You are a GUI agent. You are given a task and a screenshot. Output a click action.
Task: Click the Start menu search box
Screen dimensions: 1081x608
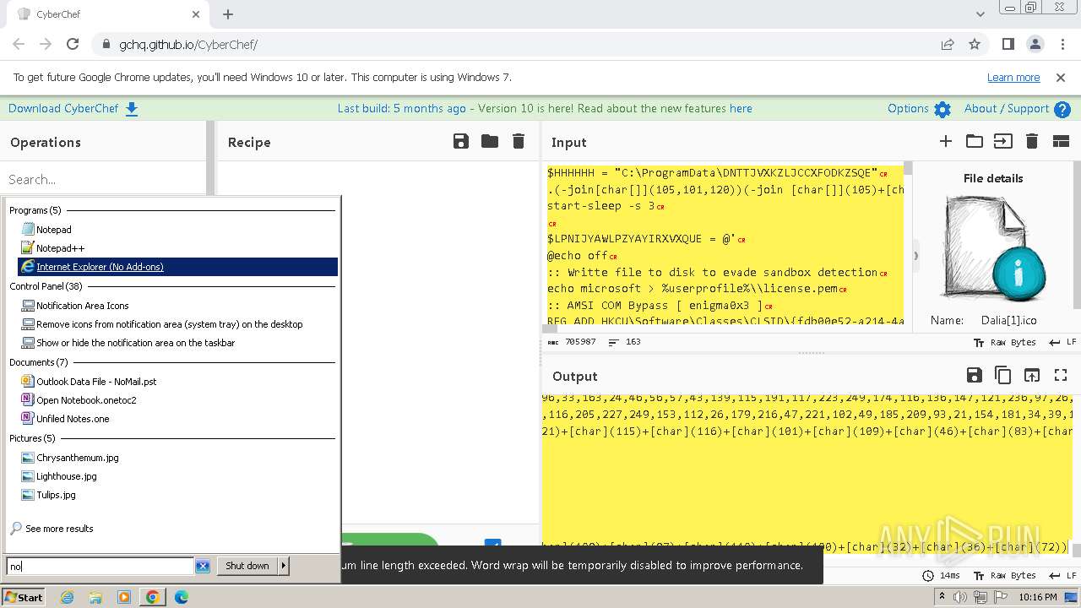100,566
